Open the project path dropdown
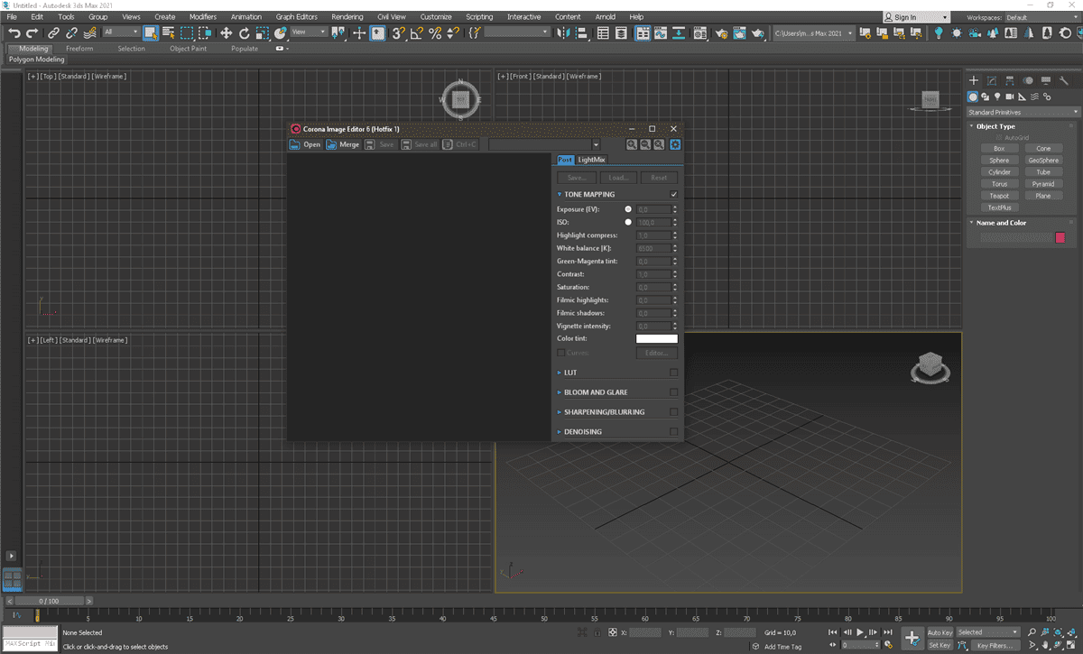Screen dimensions: 1083x654 pos(812,32)
